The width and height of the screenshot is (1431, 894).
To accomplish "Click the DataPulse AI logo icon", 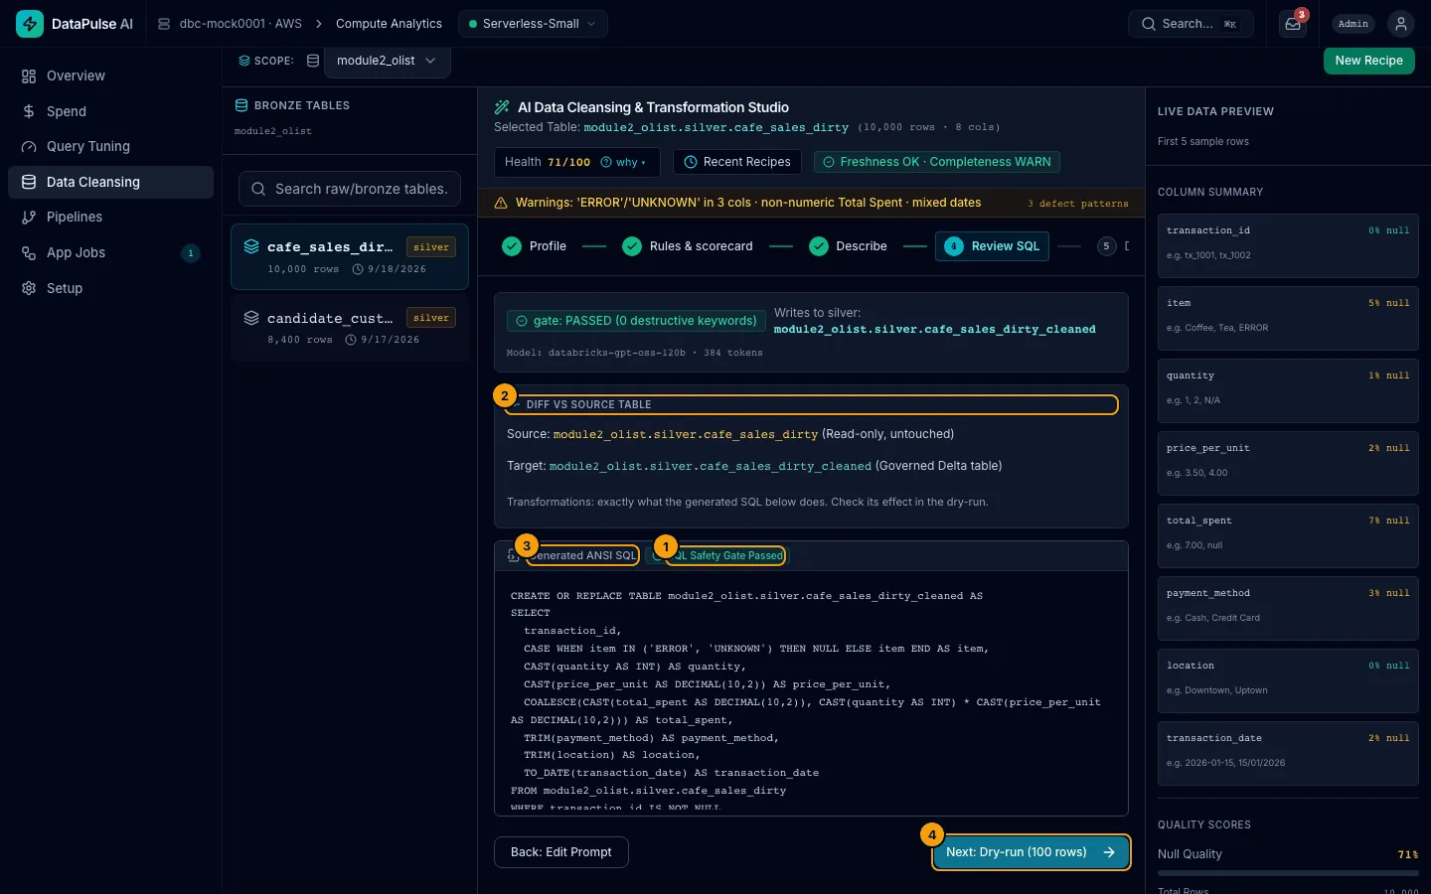I will 30,24.
